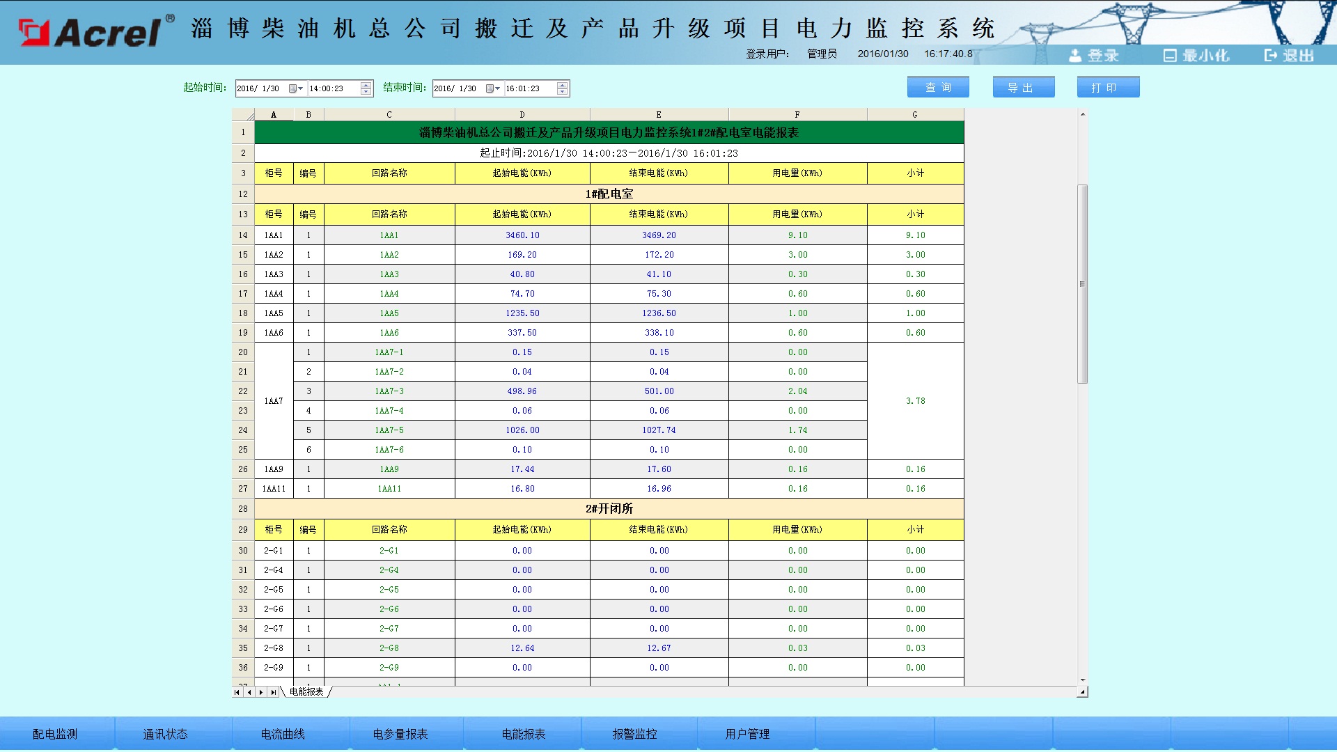
Task: Select the 电能报表 sheet tab
Action: 306,692
